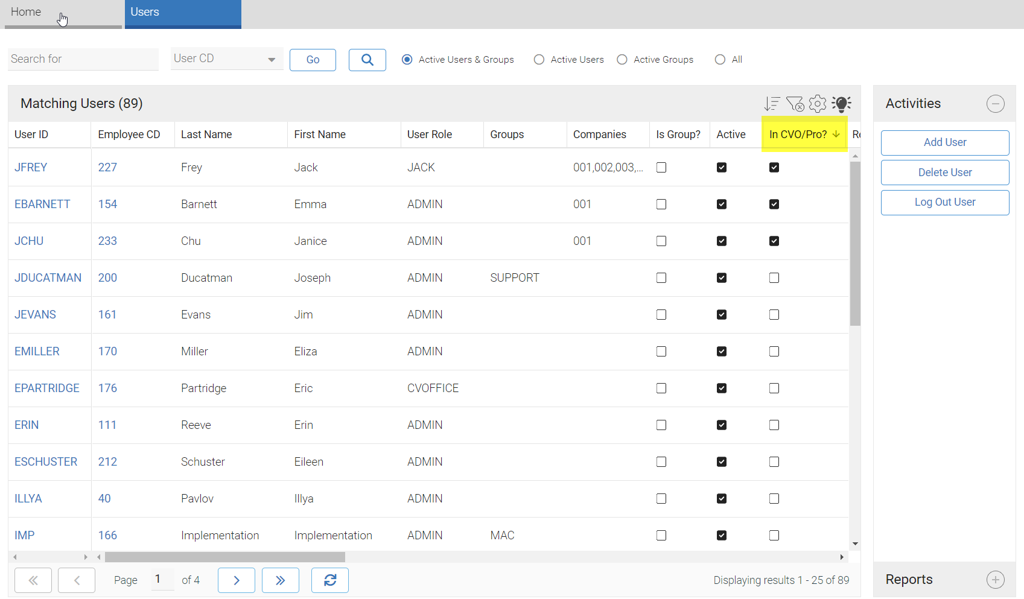Click the magnifier search button

click(367, 60)
